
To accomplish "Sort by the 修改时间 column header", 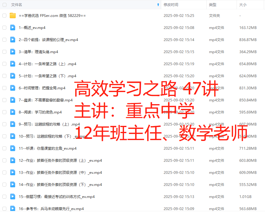I will click(x=171, y=5).
